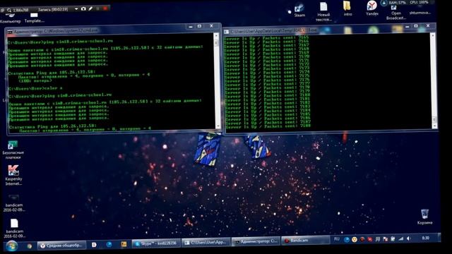Image resolution: width=452 pixels, height=254 pixels.
Task: Click the 1366x768 resolution label
Action: [20, 10]
